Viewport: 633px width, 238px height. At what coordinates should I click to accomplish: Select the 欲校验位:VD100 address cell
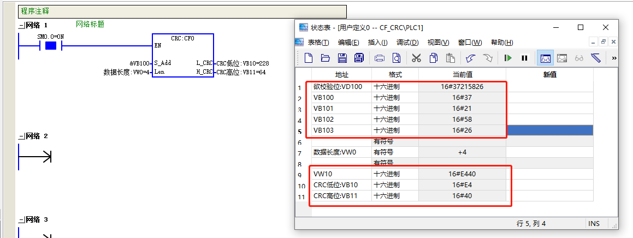pyautogui.click(x=341, y=86)
